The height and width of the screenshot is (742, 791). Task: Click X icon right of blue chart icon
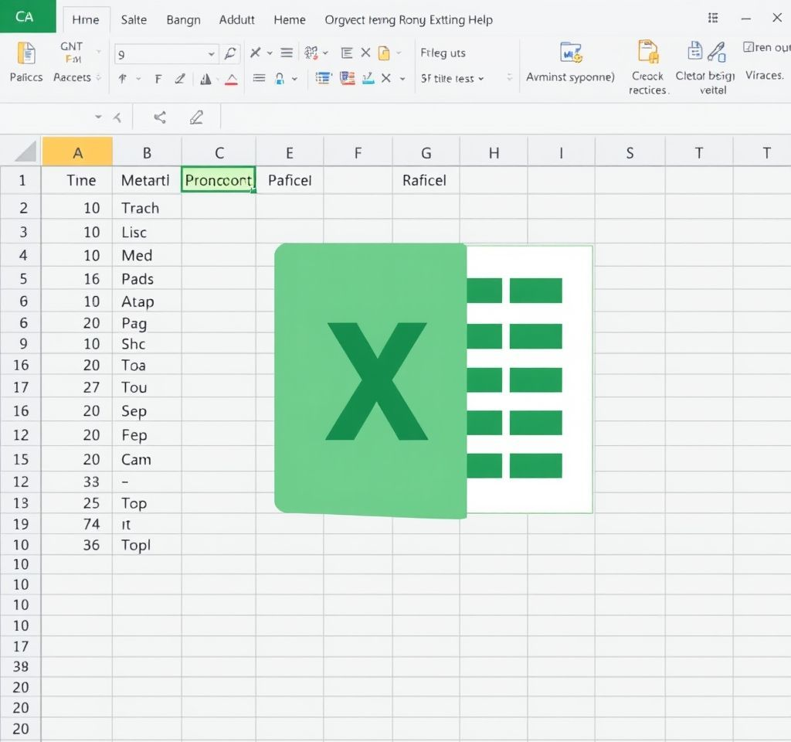coord(386,78)
